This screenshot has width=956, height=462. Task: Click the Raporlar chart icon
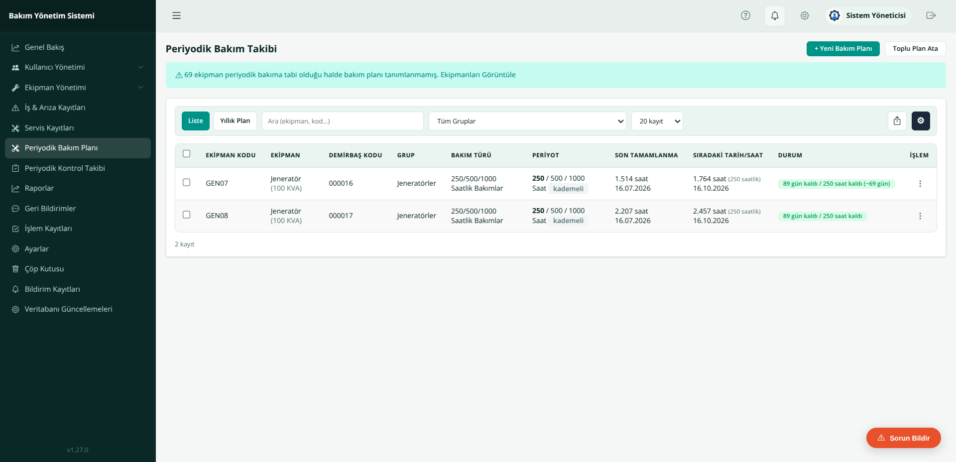point(15,189)
